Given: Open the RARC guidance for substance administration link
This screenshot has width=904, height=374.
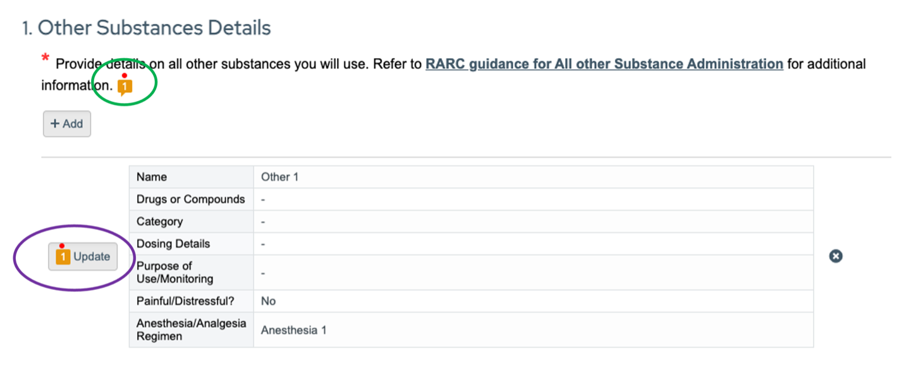Looking at the screenshot, I should [x=604, y=64].
